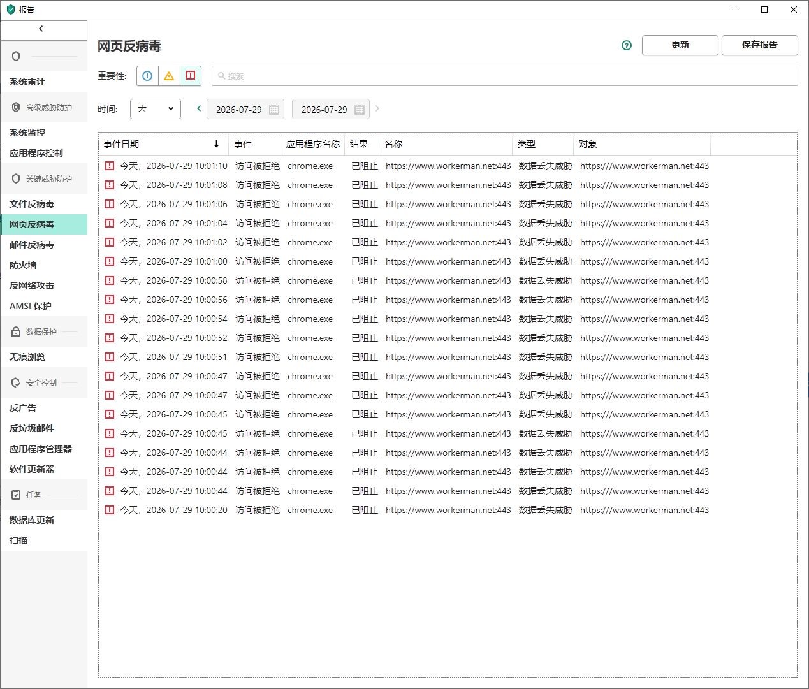The width and height of the screenshot is (809, 689).
Task: Select event date 今天, 2026-07-29 10:01:10
Action: point(173,166)
